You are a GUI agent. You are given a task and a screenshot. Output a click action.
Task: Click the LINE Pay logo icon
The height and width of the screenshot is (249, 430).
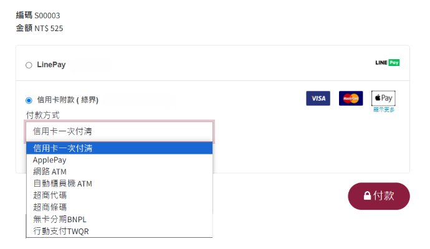pos(387,63)
